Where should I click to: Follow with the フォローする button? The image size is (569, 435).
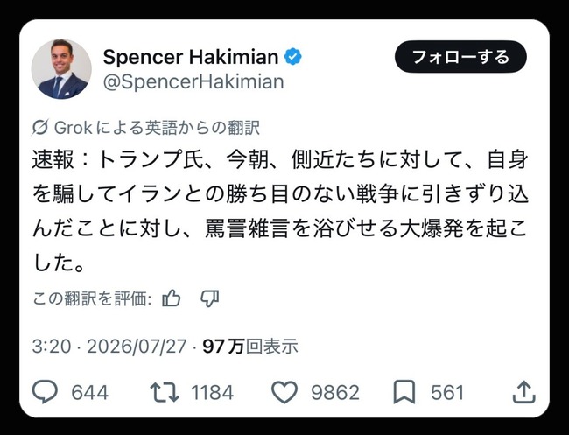pos(460,57)
